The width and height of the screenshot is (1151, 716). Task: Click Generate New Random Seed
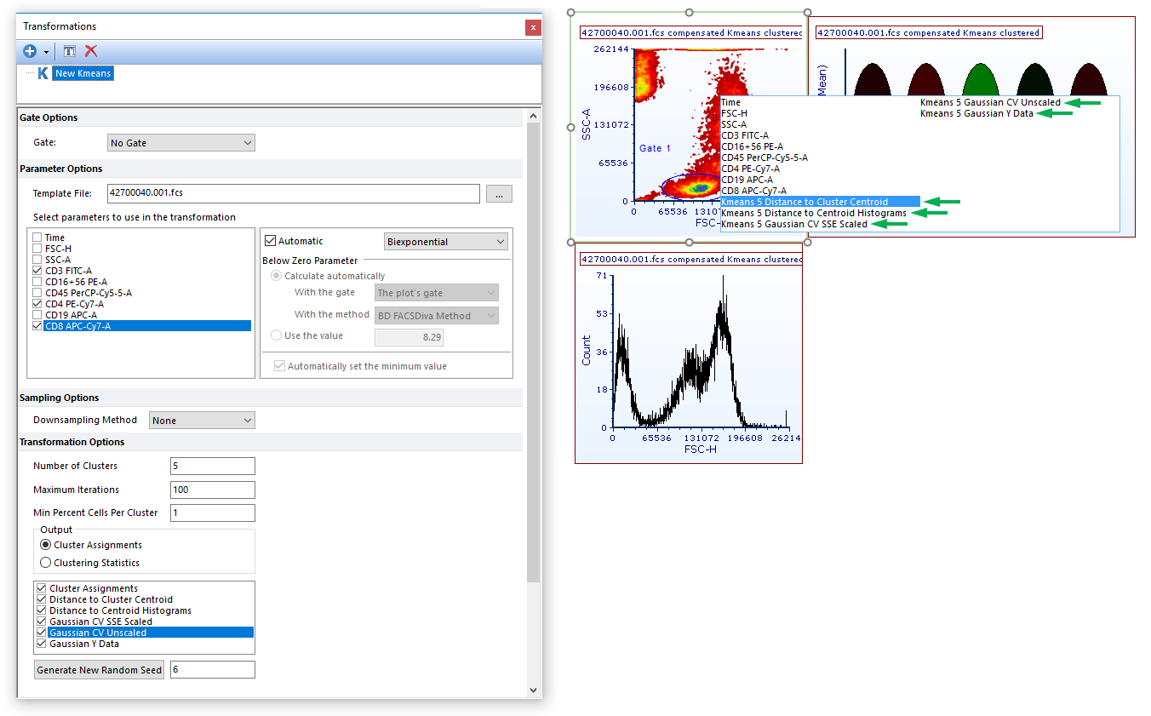coord(99,670)
